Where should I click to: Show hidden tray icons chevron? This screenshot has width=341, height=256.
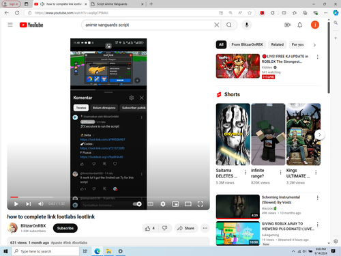293,251
